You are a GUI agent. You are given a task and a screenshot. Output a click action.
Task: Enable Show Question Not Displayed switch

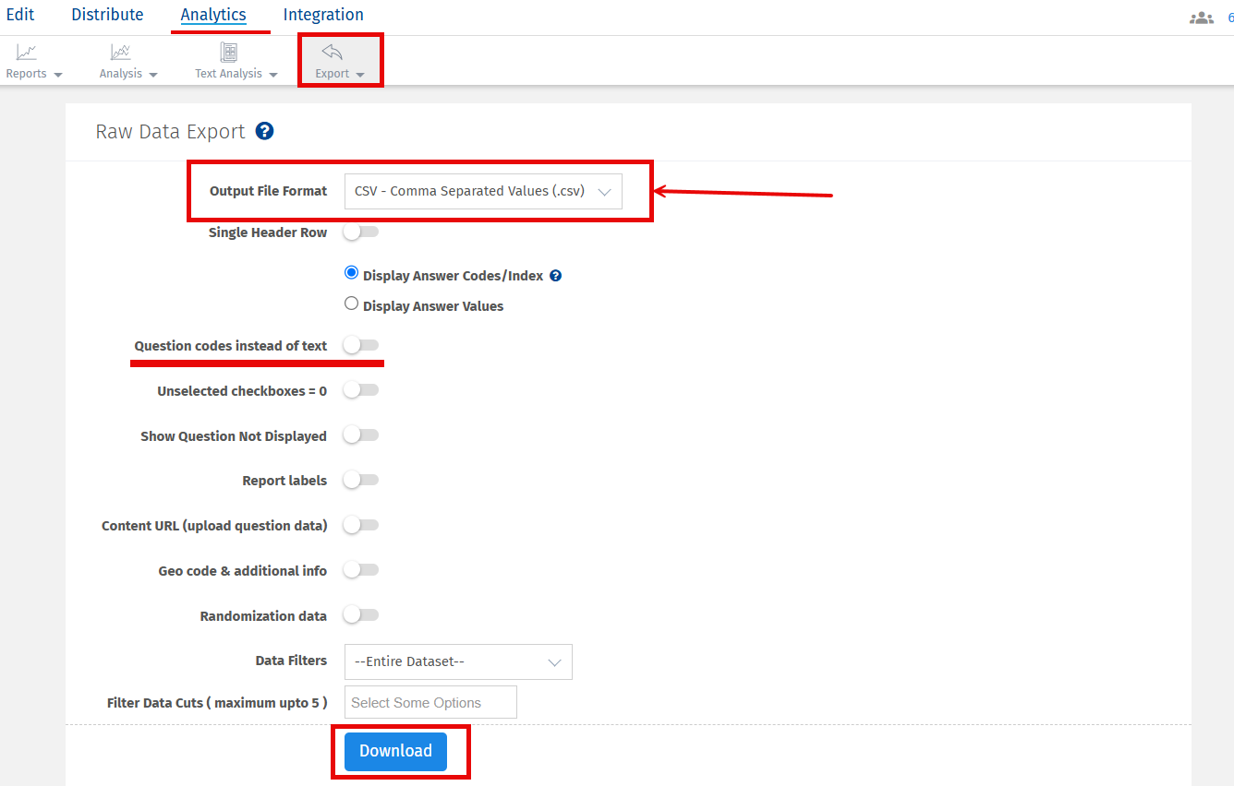pyautogui.click(x=360, y=435)
